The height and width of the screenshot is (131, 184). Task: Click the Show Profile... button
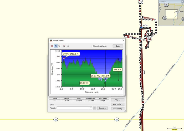coord(117,104)
